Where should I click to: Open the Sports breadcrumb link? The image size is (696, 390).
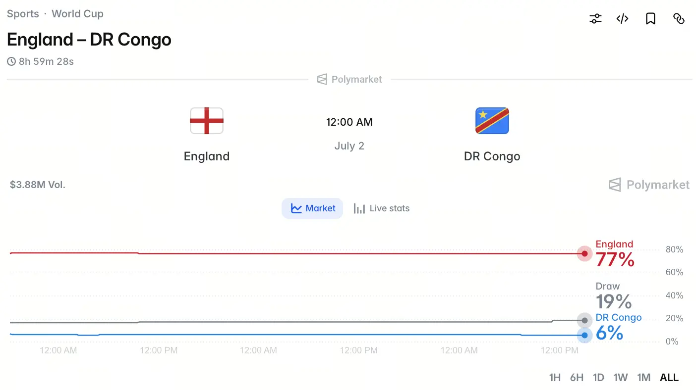coord(23,14)
